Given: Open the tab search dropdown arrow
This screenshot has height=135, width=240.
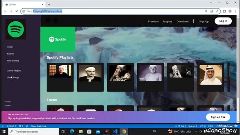Looking at the screenshot, I should tap(211, 3).
